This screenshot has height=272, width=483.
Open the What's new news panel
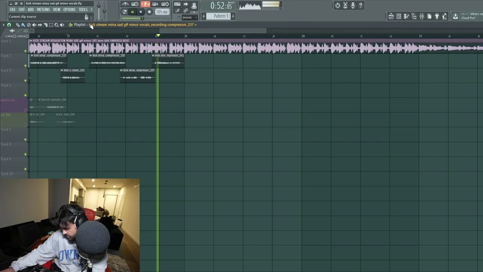click(472, 16)
